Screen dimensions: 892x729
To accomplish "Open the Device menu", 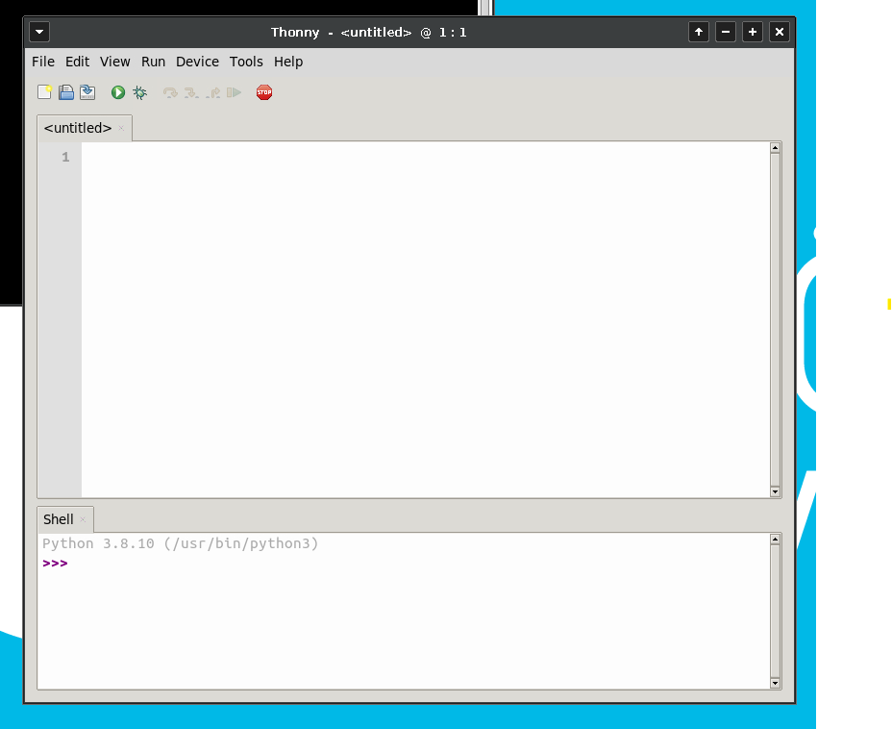I will pyautogui.click(x=197, y=62).
